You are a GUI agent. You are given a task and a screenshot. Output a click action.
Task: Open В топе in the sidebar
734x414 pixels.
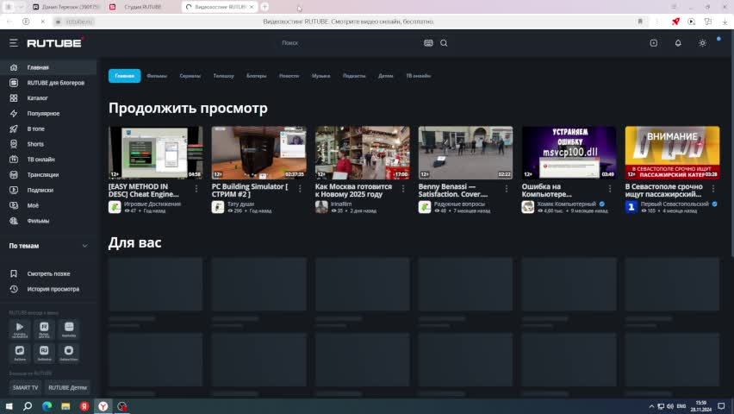pyautogui.click(x=48, y=129)
